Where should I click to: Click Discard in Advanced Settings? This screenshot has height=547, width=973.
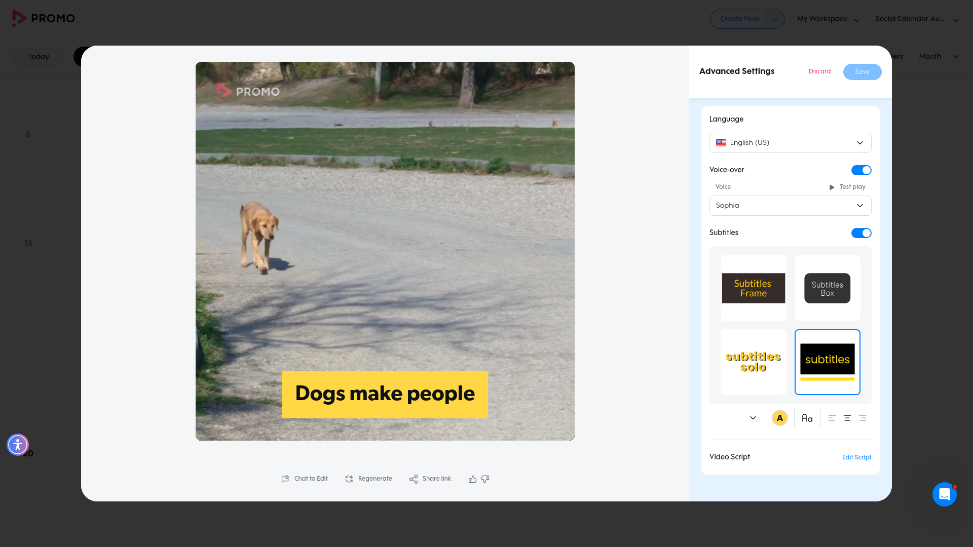coord(819,71)
